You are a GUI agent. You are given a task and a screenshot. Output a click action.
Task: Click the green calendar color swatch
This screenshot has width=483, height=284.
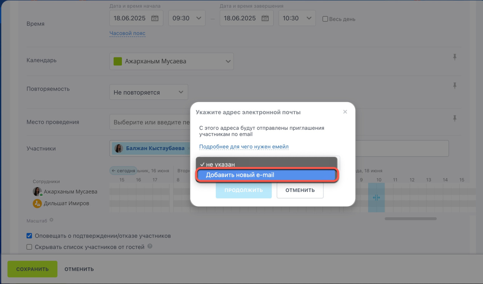click(x=118, y=61)
